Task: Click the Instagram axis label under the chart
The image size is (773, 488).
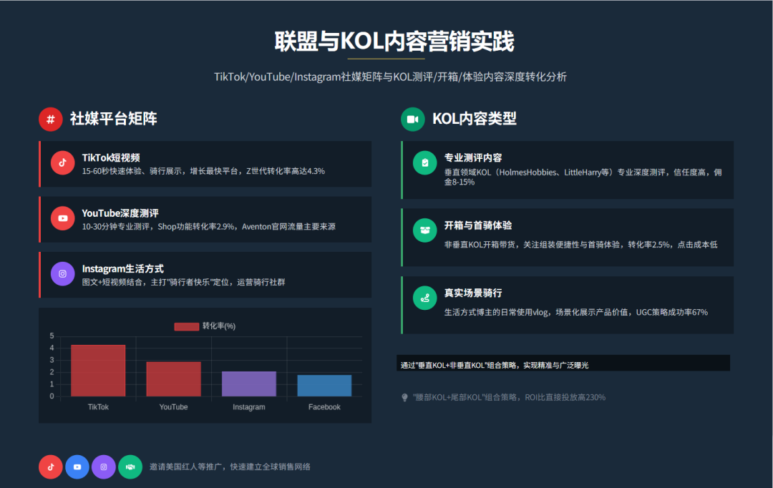Action: 249,407
